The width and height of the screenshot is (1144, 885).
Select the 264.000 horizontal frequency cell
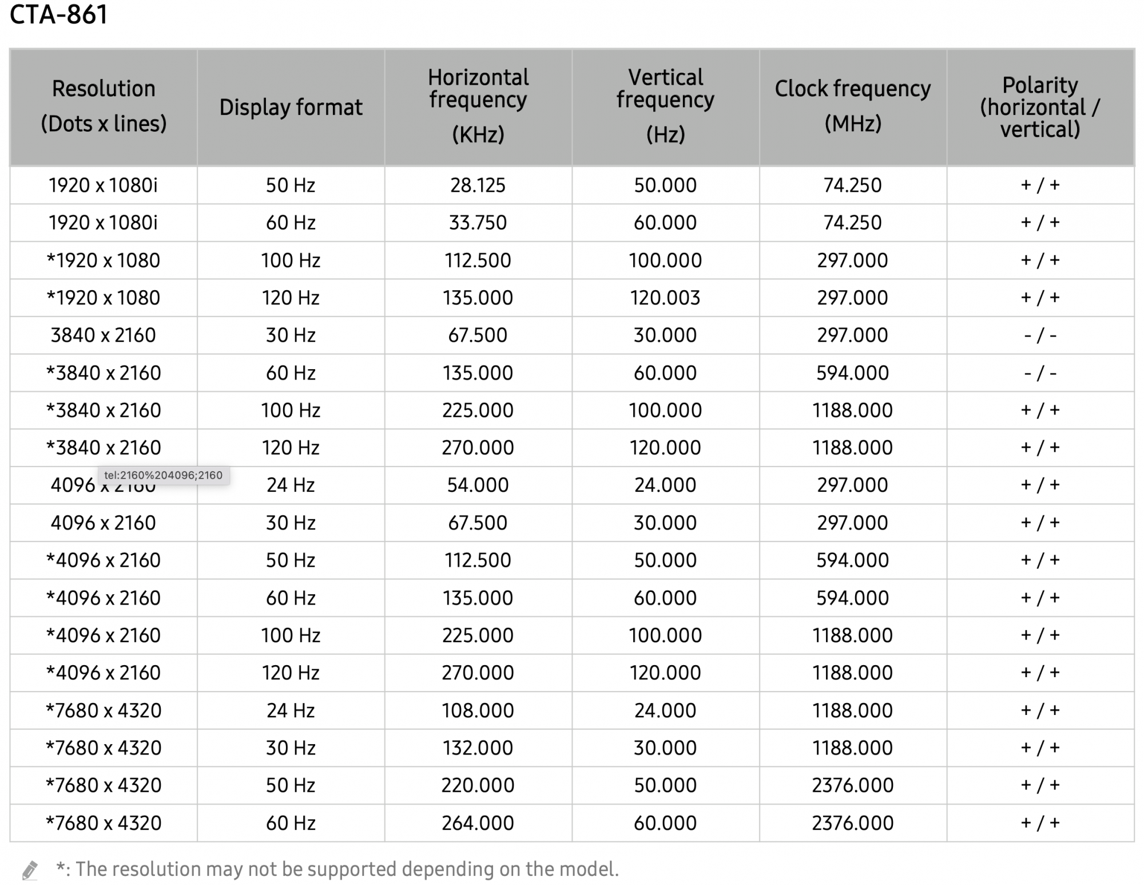478,823
